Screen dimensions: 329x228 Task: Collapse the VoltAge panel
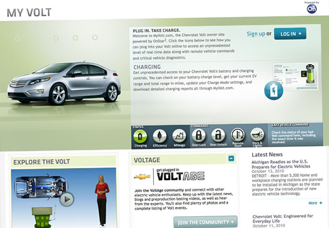coord(231,159)
